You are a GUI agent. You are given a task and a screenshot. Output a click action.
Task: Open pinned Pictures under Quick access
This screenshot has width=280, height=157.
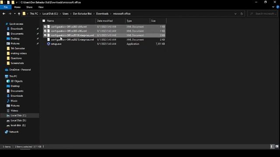coord(15,44)
